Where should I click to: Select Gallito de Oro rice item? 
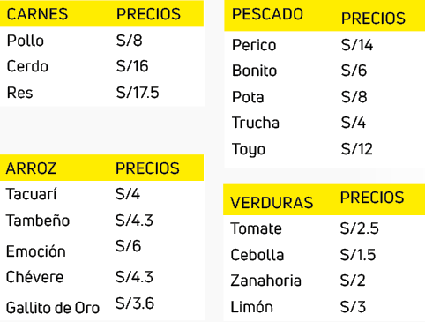coord(53,308)
